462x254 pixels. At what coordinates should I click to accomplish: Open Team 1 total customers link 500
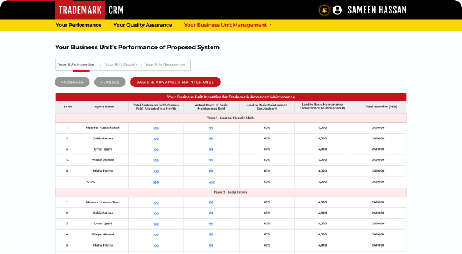click(x=156, y=182)
